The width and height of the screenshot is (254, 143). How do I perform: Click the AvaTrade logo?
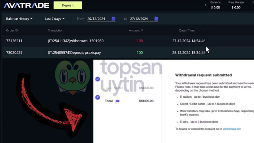coord(26,5)
